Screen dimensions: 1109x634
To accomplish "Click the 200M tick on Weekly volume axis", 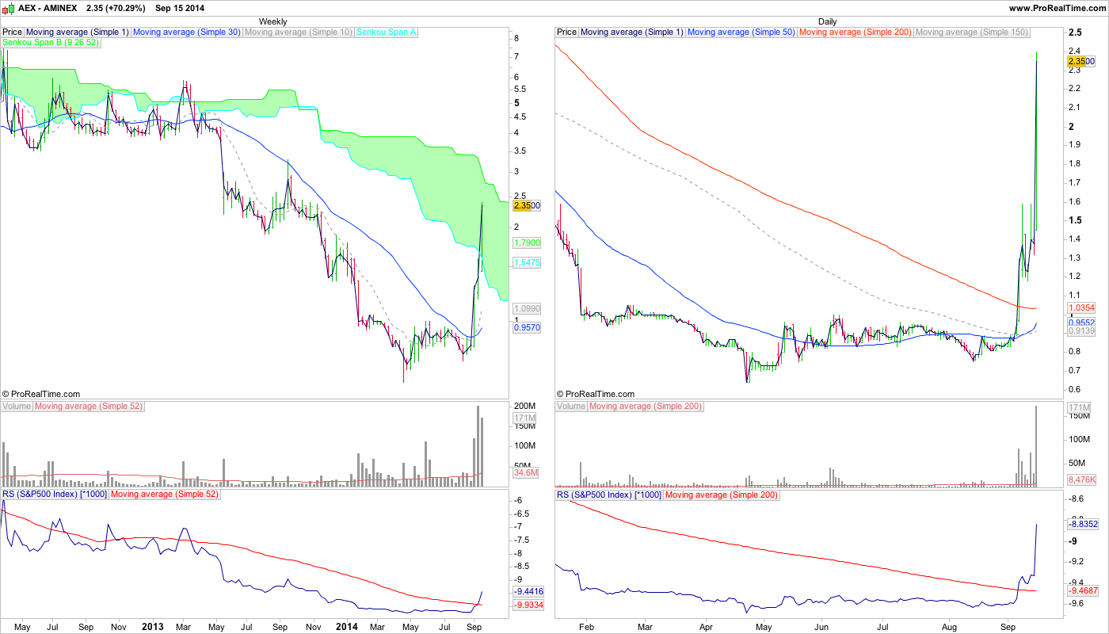I will (524, 407).
